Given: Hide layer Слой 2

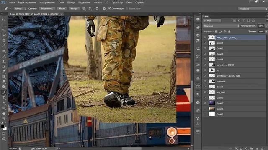Looking at the screenshot, I should (x=205, y=48).
